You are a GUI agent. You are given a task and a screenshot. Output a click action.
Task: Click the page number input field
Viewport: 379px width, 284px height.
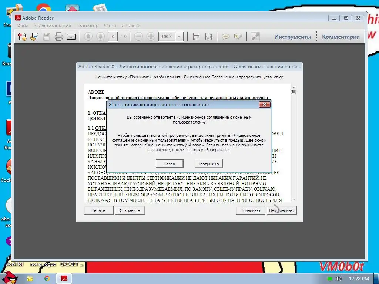point(113,37)
